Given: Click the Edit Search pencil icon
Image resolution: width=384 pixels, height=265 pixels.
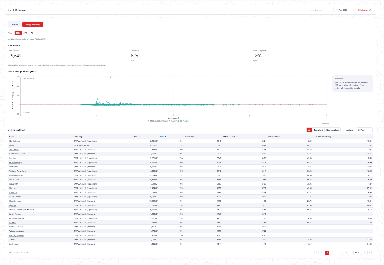Looking at the screenshot, I should coord(370,10).
